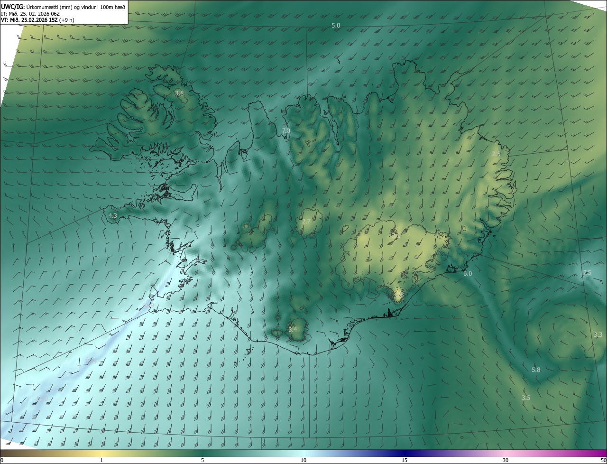The width and height of the screenshot is (607, 464).
Task: Click the 3.5 value label in the southeast sea
Action: pos(526,398)
